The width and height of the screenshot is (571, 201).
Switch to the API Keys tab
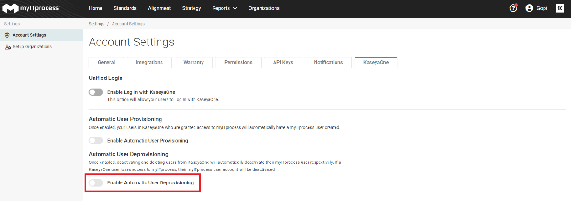pos(283,62)
